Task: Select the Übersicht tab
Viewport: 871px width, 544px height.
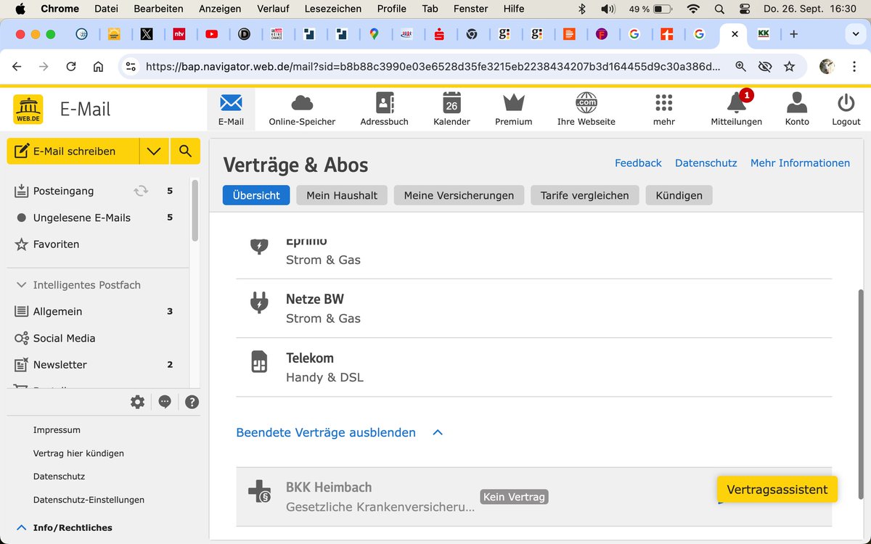Action: 256,195
